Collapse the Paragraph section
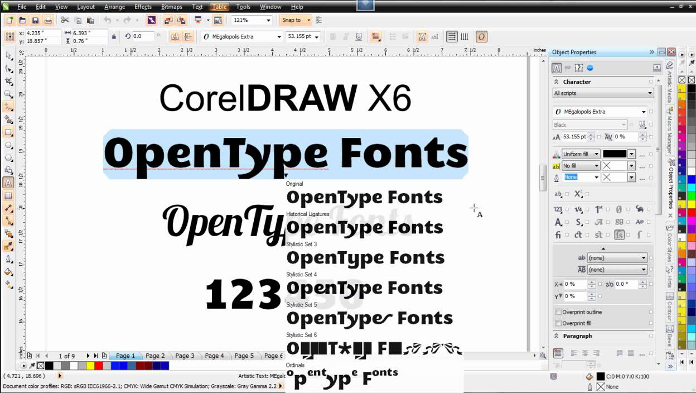 [x=557, y=336]
